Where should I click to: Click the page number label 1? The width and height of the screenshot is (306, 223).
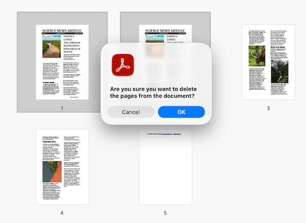[x=62, y=108]
